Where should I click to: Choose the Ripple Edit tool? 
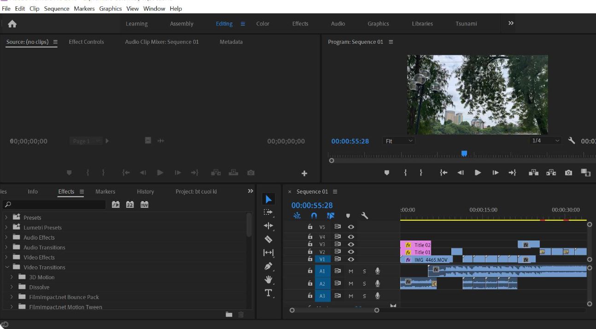tap(269, 226)
